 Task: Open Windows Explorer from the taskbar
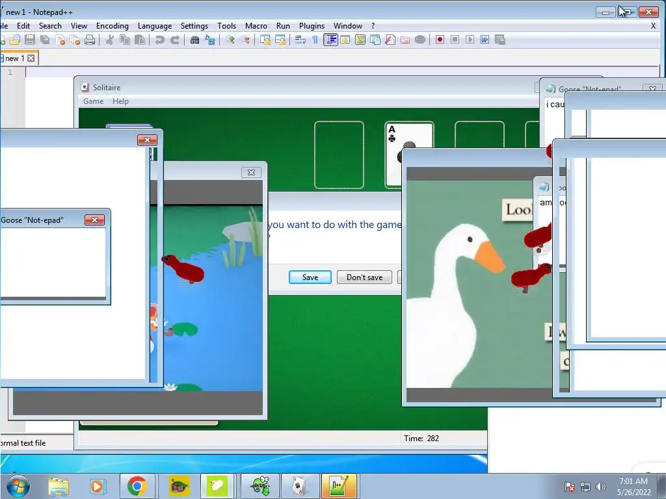pos(59,486)
